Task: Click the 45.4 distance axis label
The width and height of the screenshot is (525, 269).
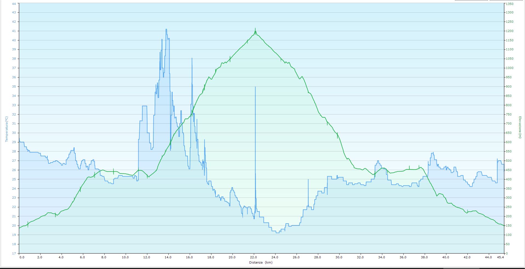Action: pos(500,257)
